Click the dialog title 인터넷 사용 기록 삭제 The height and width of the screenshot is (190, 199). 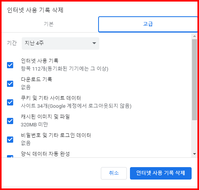35,10
